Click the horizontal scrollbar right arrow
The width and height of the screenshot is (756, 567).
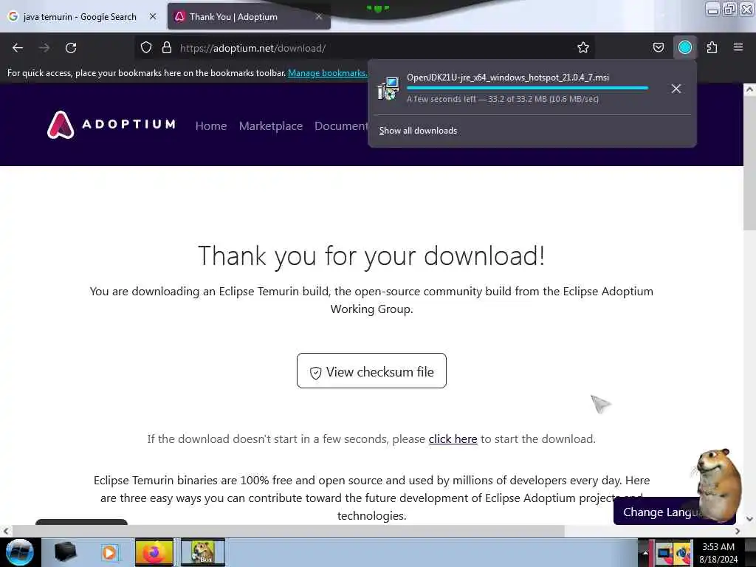pos(738,532)
